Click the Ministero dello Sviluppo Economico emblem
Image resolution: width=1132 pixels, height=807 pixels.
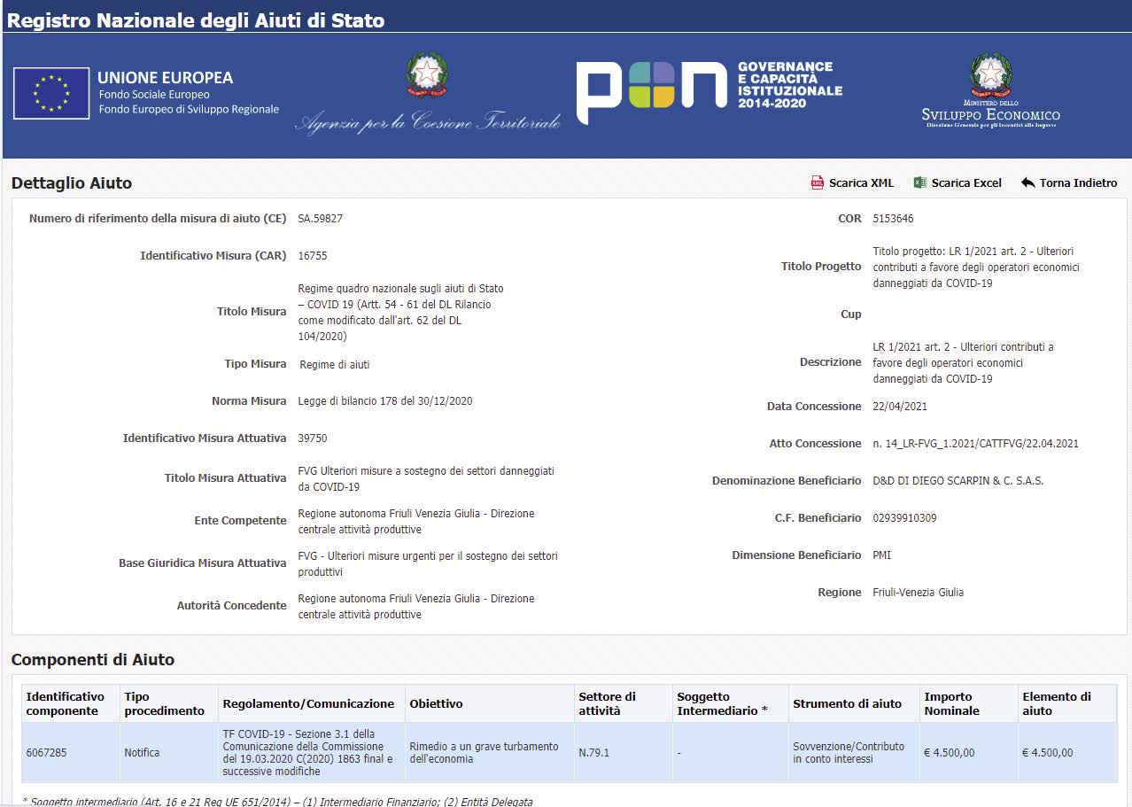click(x=990, y=90)
